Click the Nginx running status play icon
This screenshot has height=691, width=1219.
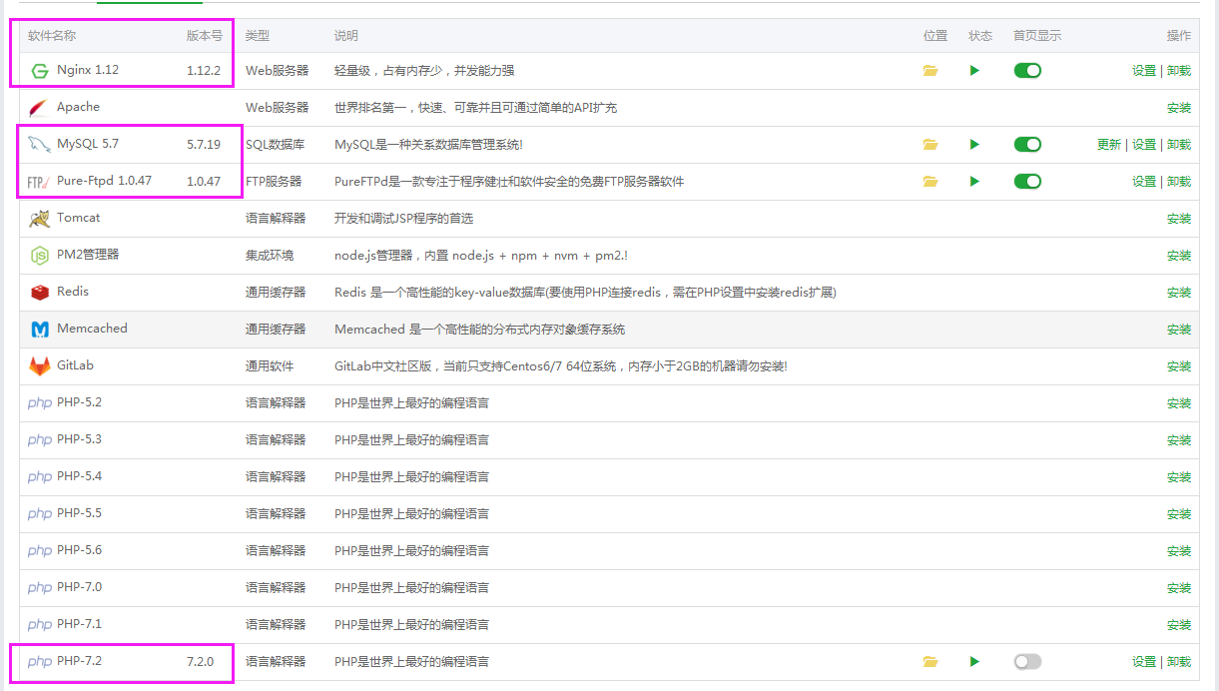[x=974, y=71]
